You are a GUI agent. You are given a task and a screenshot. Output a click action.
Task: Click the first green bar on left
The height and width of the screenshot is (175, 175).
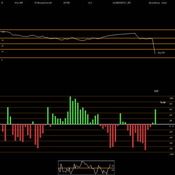(8, 116)
